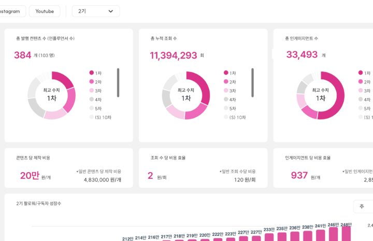Toggle 5차 legend in engagement card
Image resolution: width=373 pixels, height=241 pixels.
coord(364,108)
